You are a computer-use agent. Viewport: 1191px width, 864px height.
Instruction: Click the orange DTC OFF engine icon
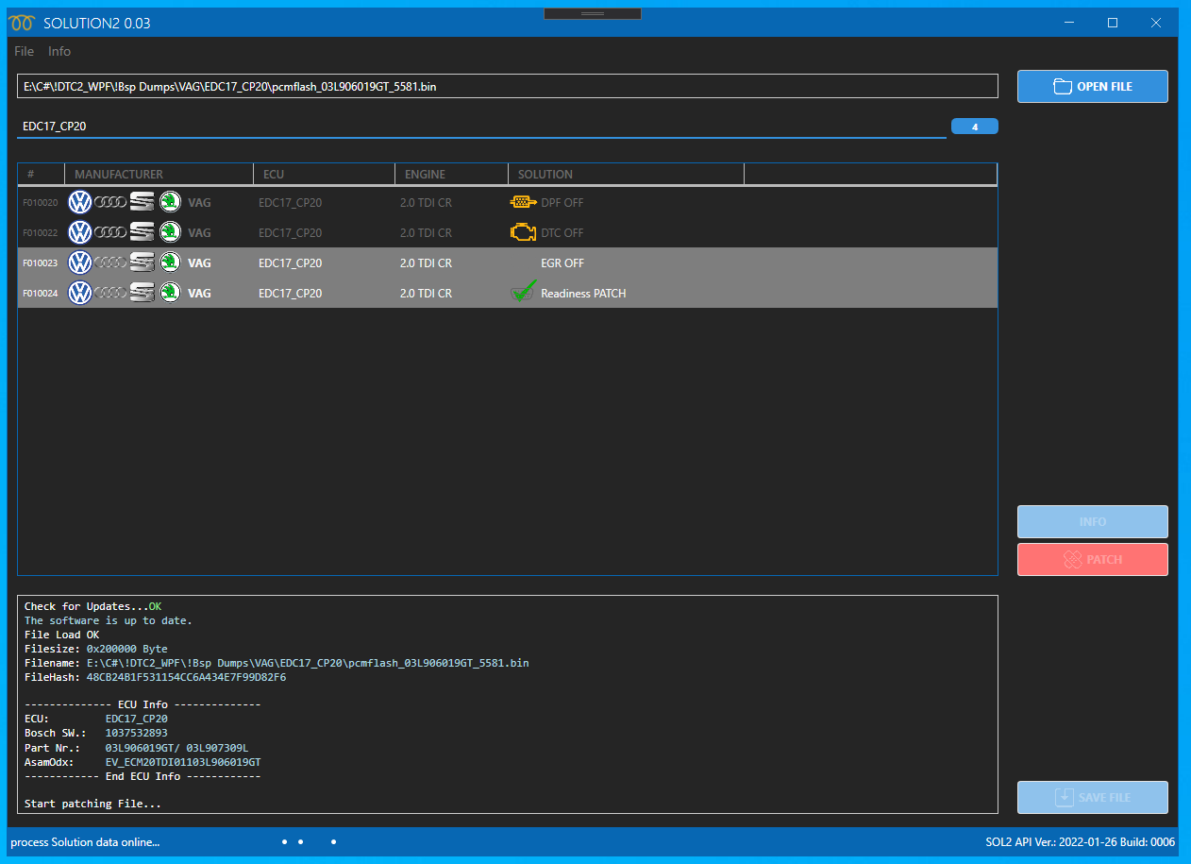tap(522, 232)
